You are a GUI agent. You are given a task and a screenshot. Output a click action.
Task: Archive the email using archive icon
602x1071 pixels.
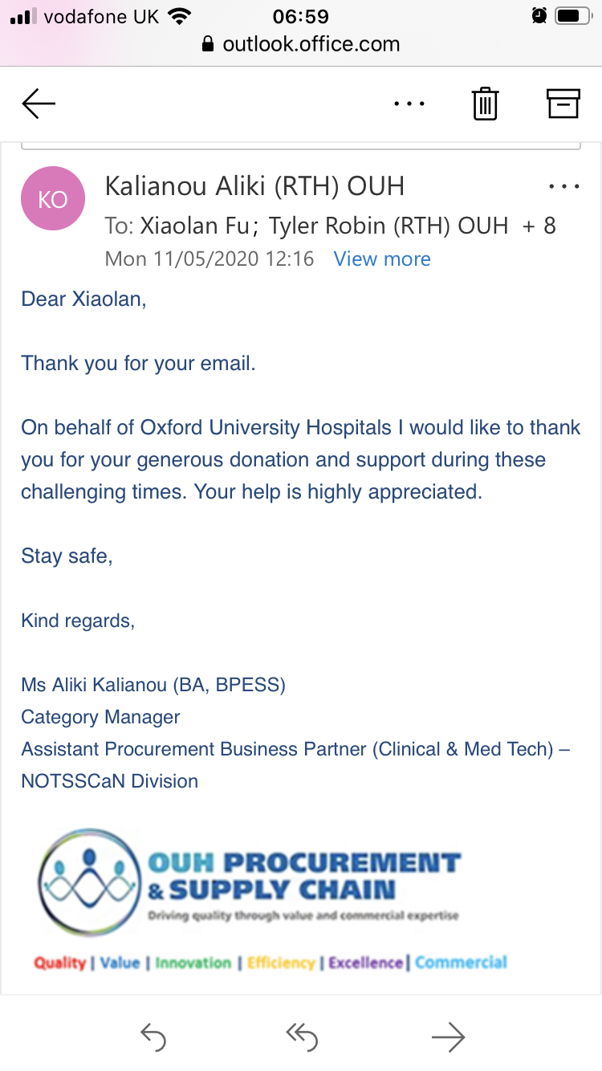point(563,104)
